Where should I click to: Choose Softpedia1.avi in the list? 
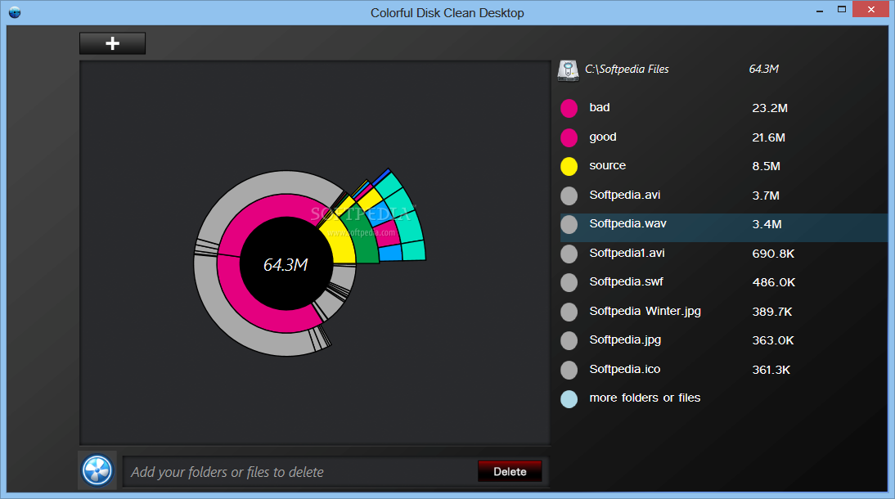[627, 253]
